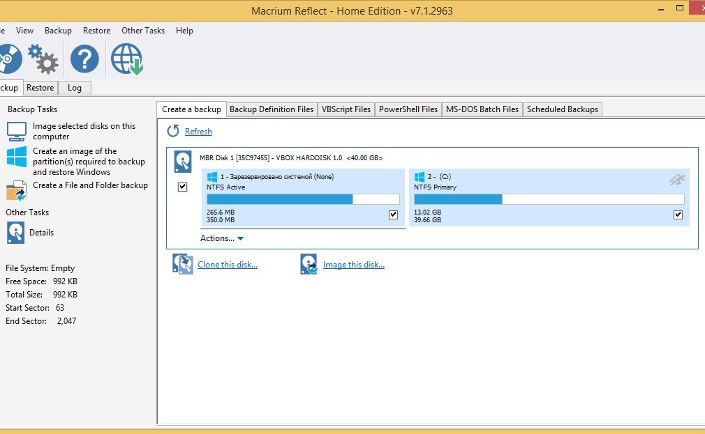Click the MBR Disk 1 VBOX HARDDISK title text
The height and width of the screenshot is (434, 705).
click(x=291, y=158)
